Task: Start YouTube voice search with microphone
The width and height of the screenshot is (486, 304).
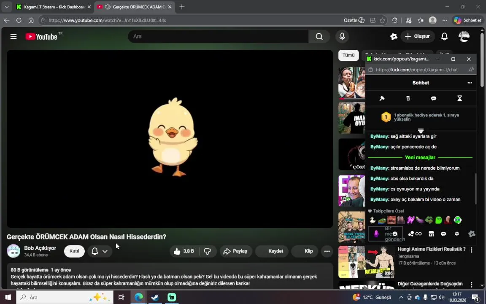Action: point(342,37)
